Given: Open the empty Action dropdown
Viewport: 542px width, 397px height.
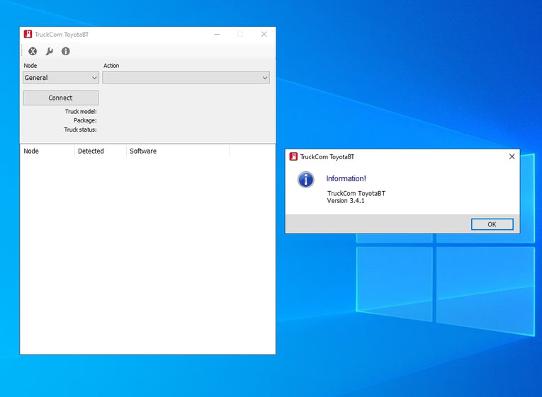Looking at the screenshot, I should 186,78.
